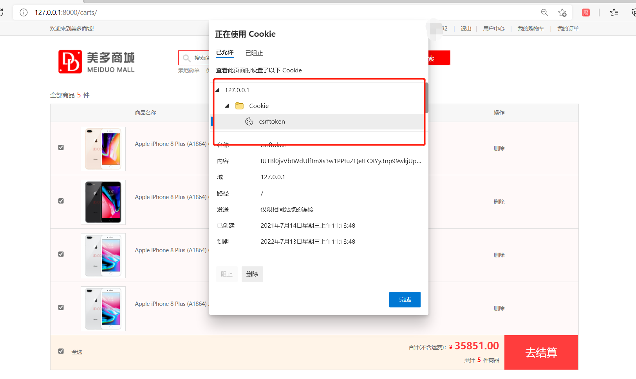636x379 pixels.
Task: Open the red shopping extension icon
Action: pos(586,13)
